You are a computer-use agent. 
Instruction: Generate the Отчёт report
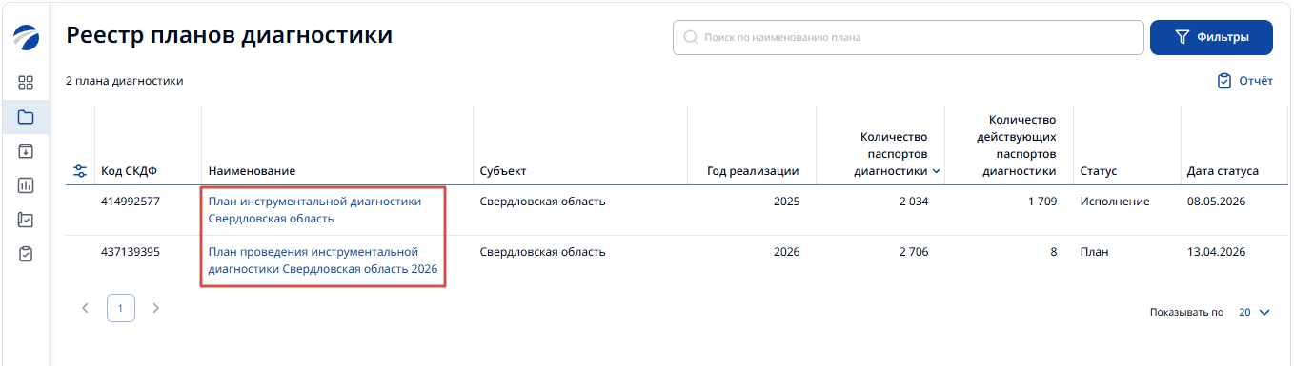click(1244, 81)
